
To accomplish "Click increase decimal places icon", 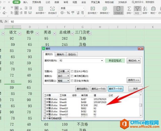I will point(78,13).
